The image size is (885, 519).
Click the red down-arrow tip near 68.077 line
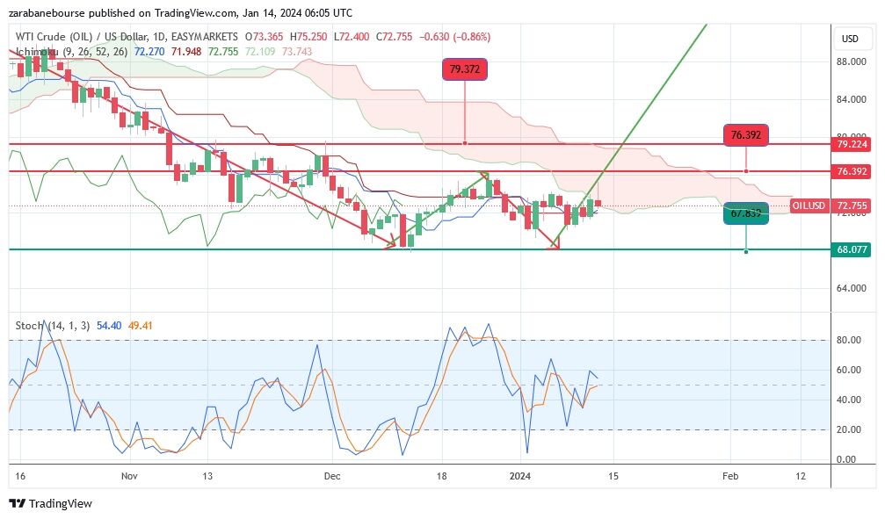(553, 247)
